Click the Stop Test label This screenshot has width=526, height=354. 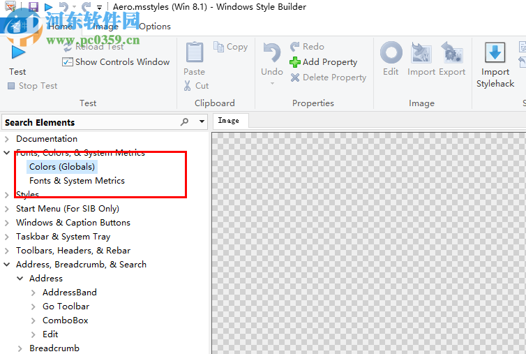[38, 86]
